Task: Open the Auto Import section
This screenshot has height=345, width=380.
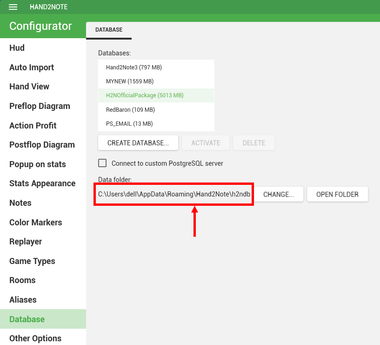Action: [x=43, y=67]
